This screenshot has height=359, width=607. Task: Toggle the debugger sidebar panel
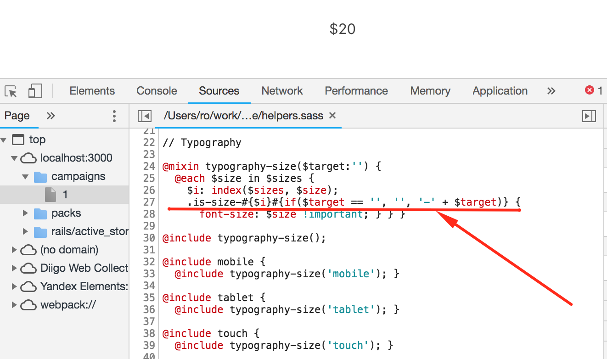[589, 116]
